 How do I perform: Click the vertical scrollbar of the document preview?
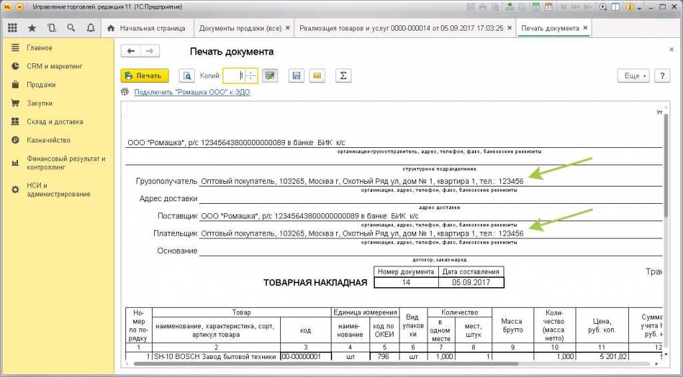665,200
